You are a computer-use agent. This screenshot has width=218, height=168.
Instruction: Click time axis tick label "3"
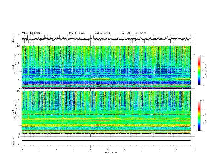coord(73,150)
